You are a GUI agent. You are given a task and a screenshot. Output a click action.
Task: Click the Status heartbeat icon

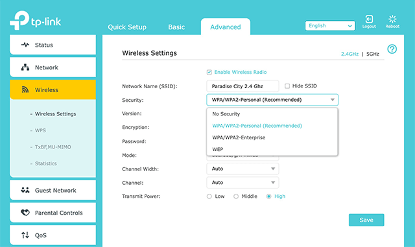click(25, 45)
